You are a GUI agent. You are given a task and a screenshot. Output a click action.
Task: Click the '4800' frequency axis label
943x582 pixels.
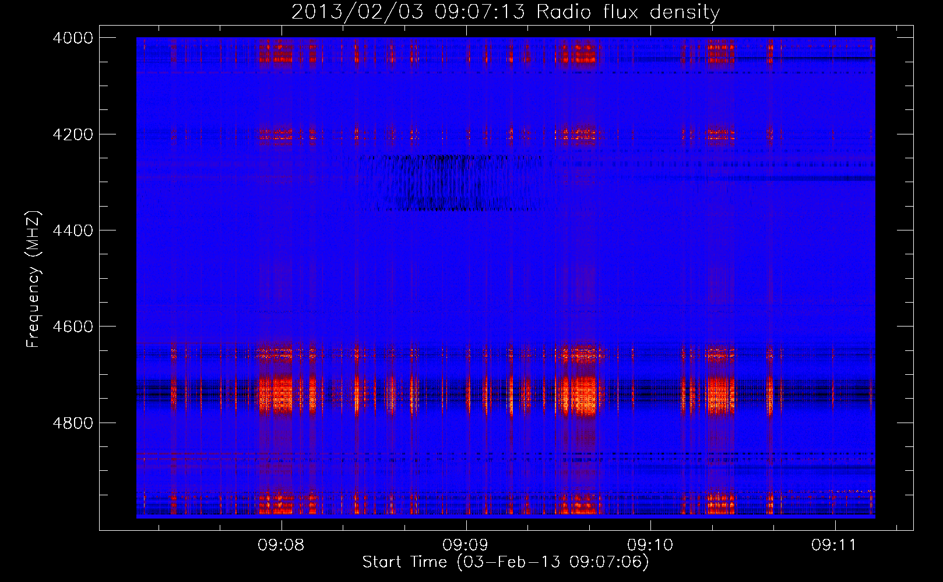73,423
